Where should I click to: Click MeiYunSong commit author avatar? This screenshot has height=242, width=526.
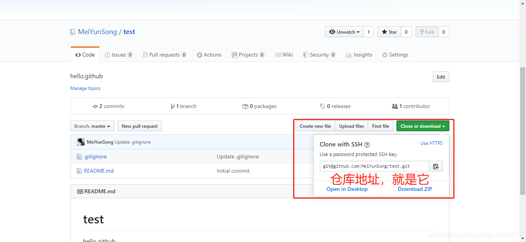tap(81, 142)
